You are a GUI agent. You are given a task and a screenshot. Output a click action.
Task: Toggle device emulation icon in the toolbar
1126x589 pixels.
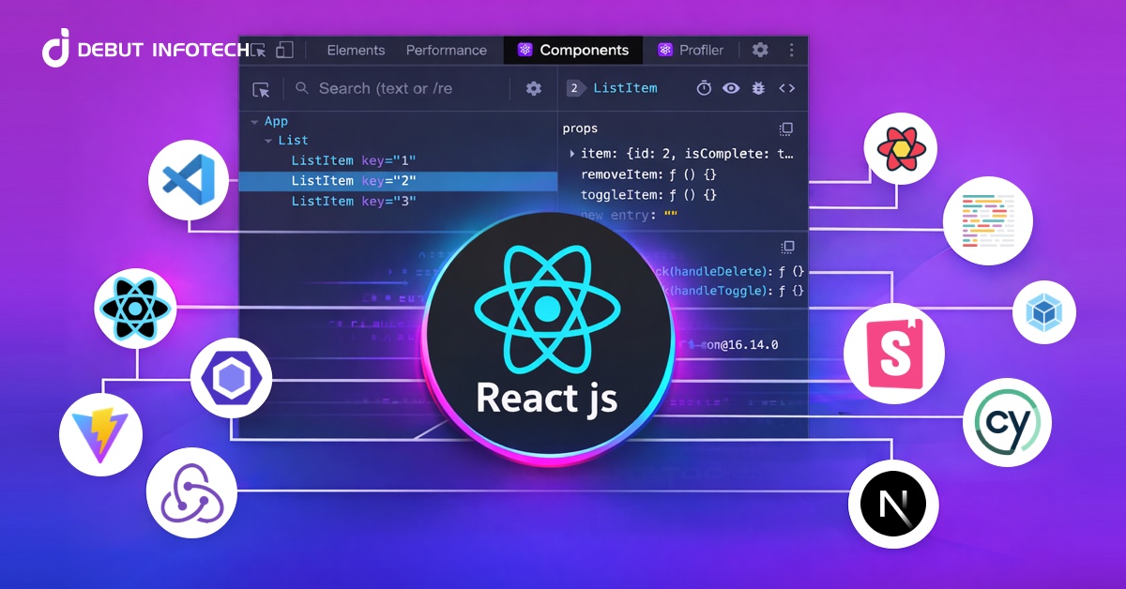point(286,49)
